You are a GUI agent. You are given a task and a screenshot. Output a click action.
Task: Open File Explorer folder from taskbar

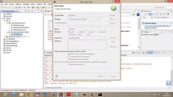coord(21,95)
